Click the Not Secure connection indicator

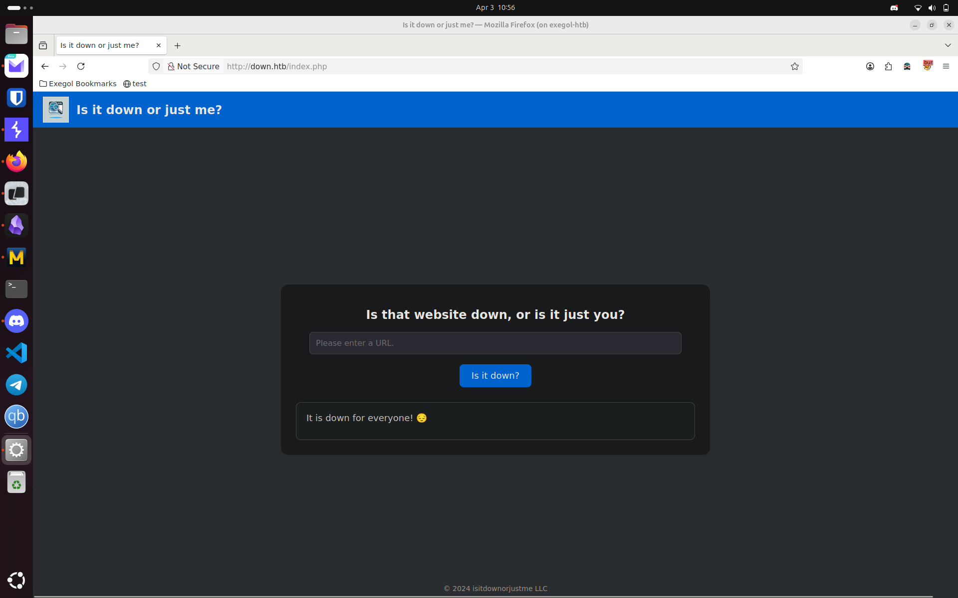click(194, 66)
